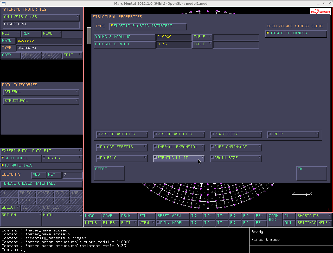The image size is (333, 253).
Task: Toggle DAMAGE EFFECTS option
Action: (122, 147)
